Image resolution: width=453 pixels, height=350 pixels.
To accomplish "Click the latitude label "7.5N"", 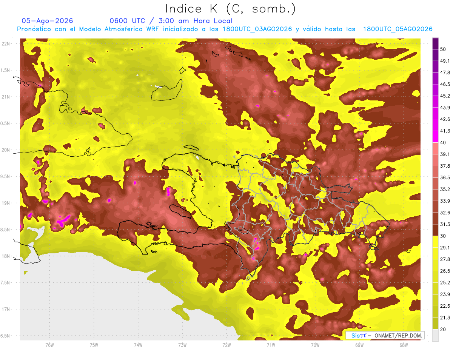I will [5, 283].
